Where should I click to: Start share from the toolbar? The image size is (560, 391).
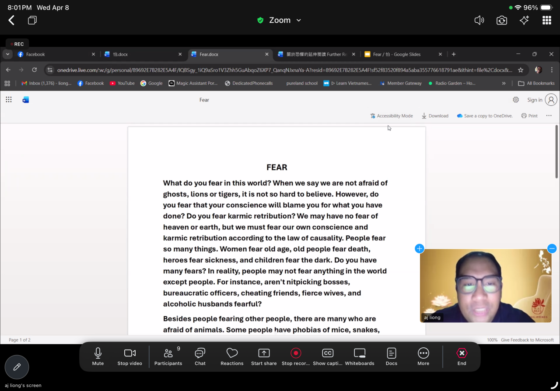tap(264, 356)
